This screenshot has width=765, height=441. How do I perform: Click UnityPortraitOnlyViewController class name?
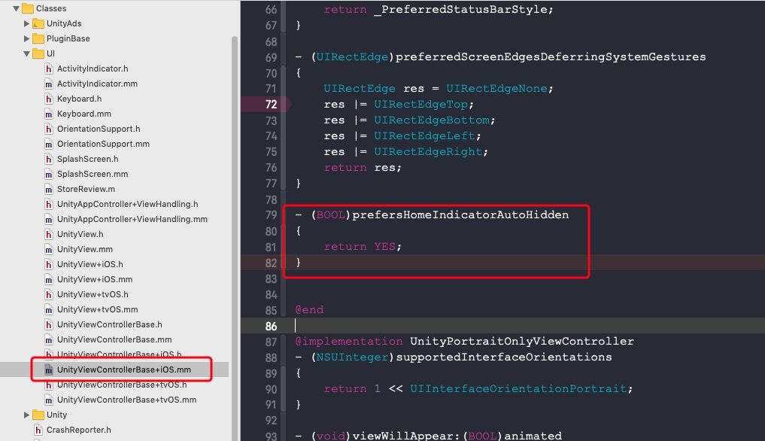tap(522, 342)
